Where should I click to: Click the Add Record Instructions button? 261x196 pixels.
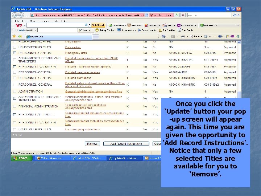[x=126, y=144]
